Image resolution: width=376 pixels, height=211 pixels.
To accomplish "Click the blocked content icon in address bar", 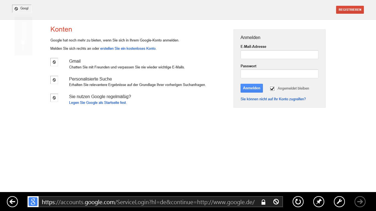I will pos(276,202).
